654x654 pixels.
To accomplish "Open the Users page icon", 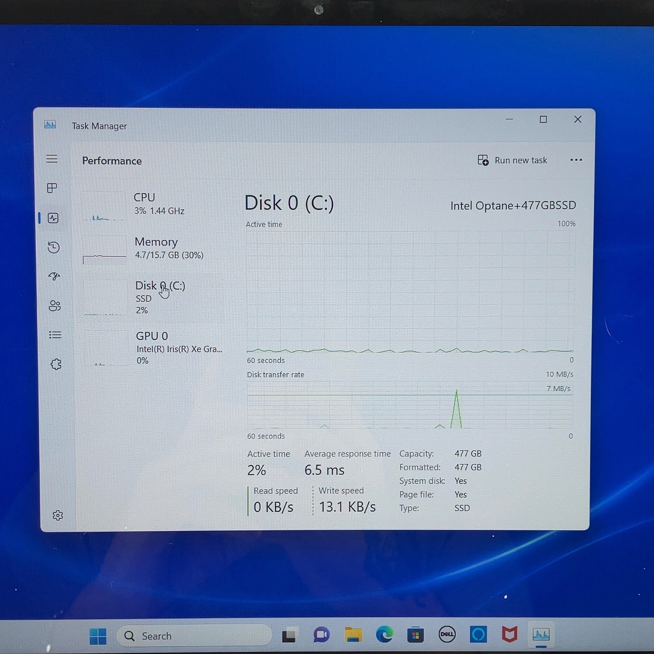I will pyautogui.click(x=55, y=306).
